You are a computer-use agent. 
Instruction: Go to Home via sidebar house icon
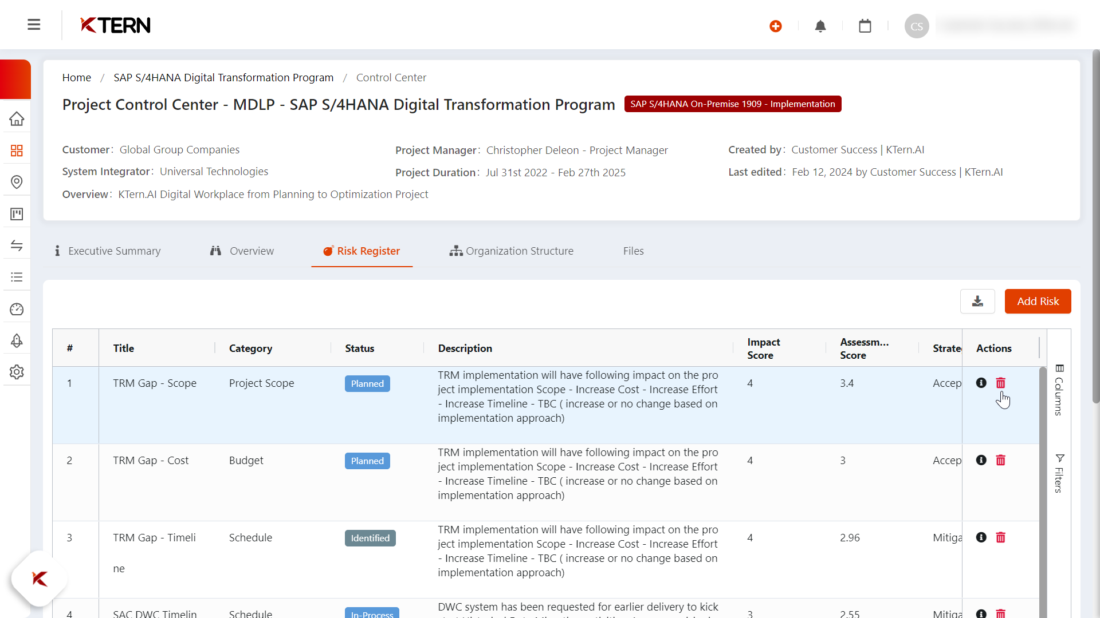click(17, 119)
